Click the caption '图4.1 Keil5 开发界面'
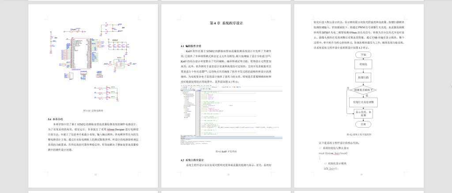The image size is (452, 193). click(226, 151)
